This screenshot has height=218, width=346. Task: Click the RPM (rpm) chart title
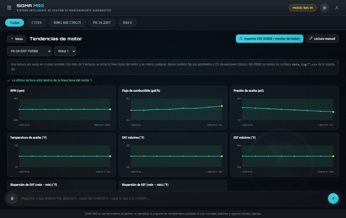[x=17, y=91]
